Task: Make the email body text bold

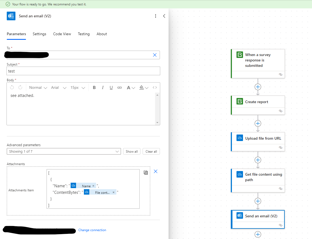Action: point(94,87)
